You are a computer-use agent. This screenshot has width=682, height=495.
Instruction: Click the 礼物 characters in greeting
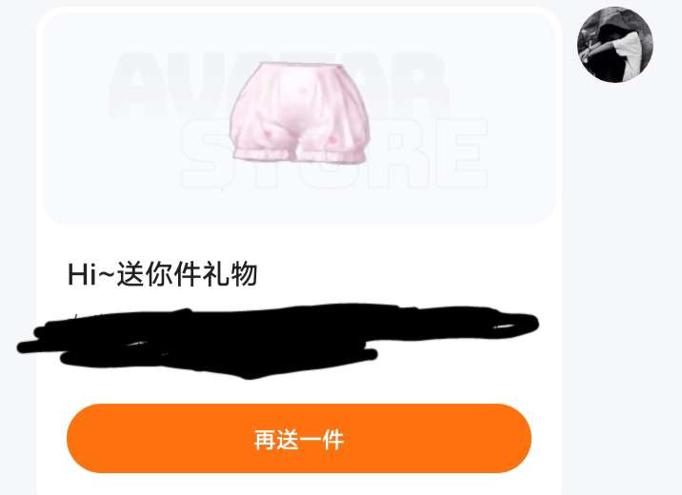230,274
